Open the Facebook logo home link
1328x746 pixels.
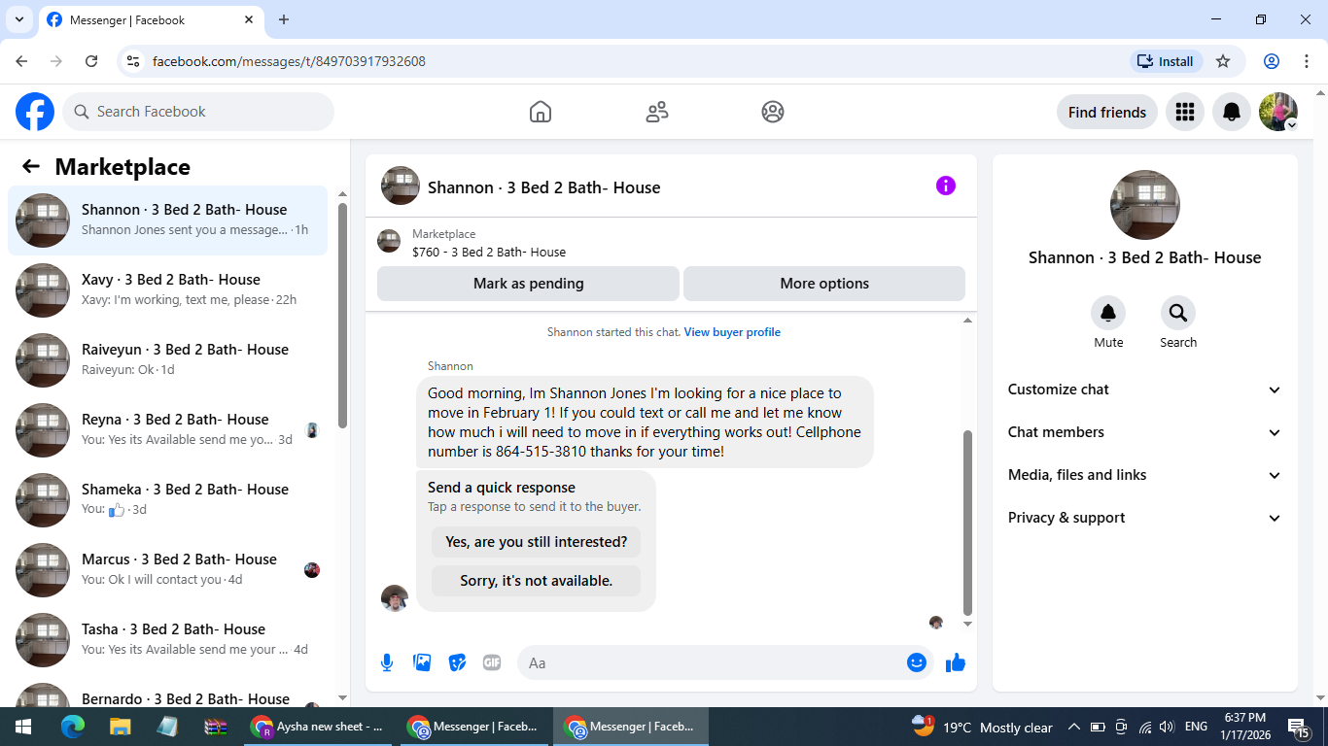pyautogui.click(x=35, y=112)
